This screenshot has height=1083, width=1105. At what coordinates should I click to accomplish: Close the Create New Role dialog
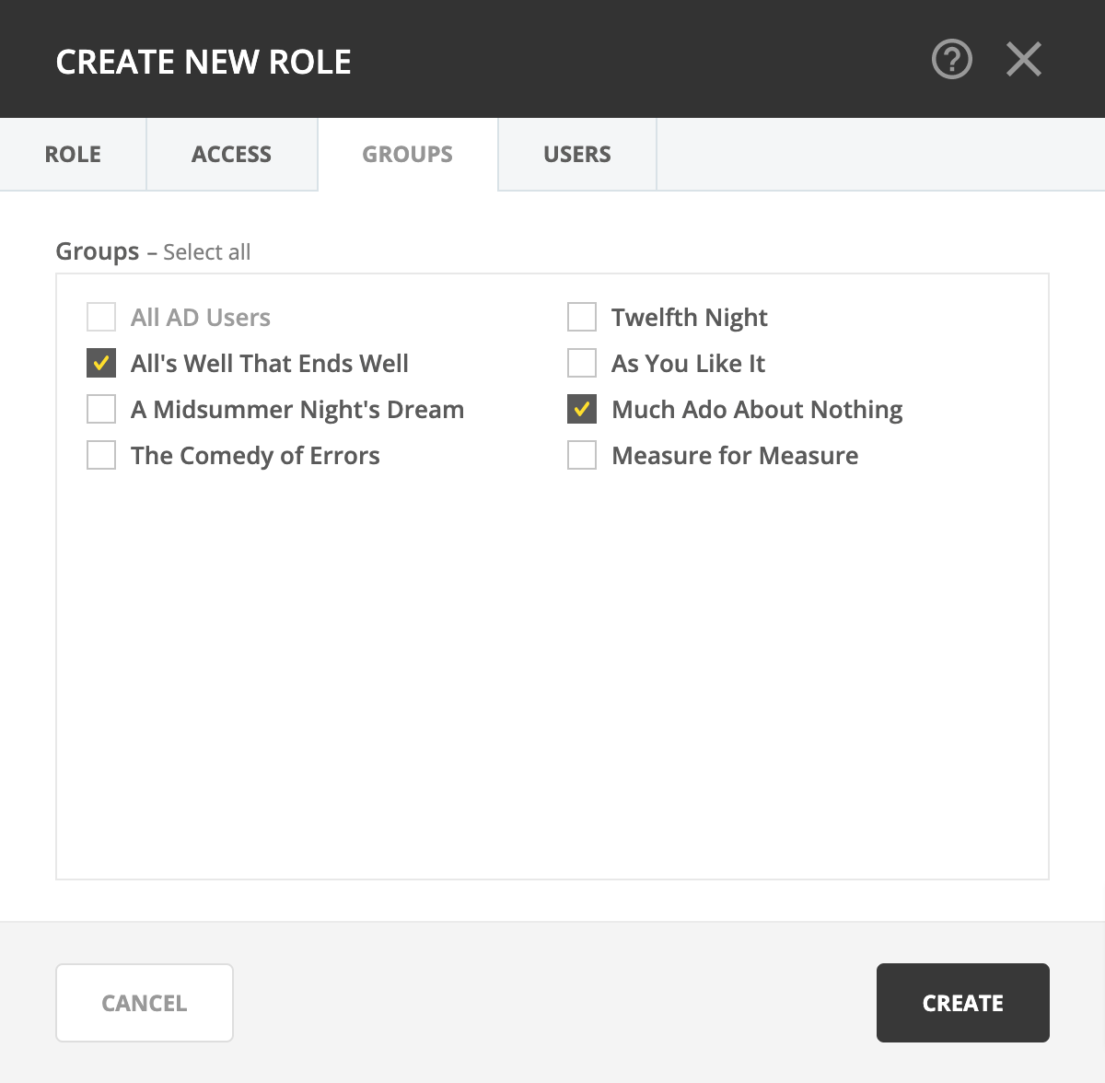point(1023,60)
